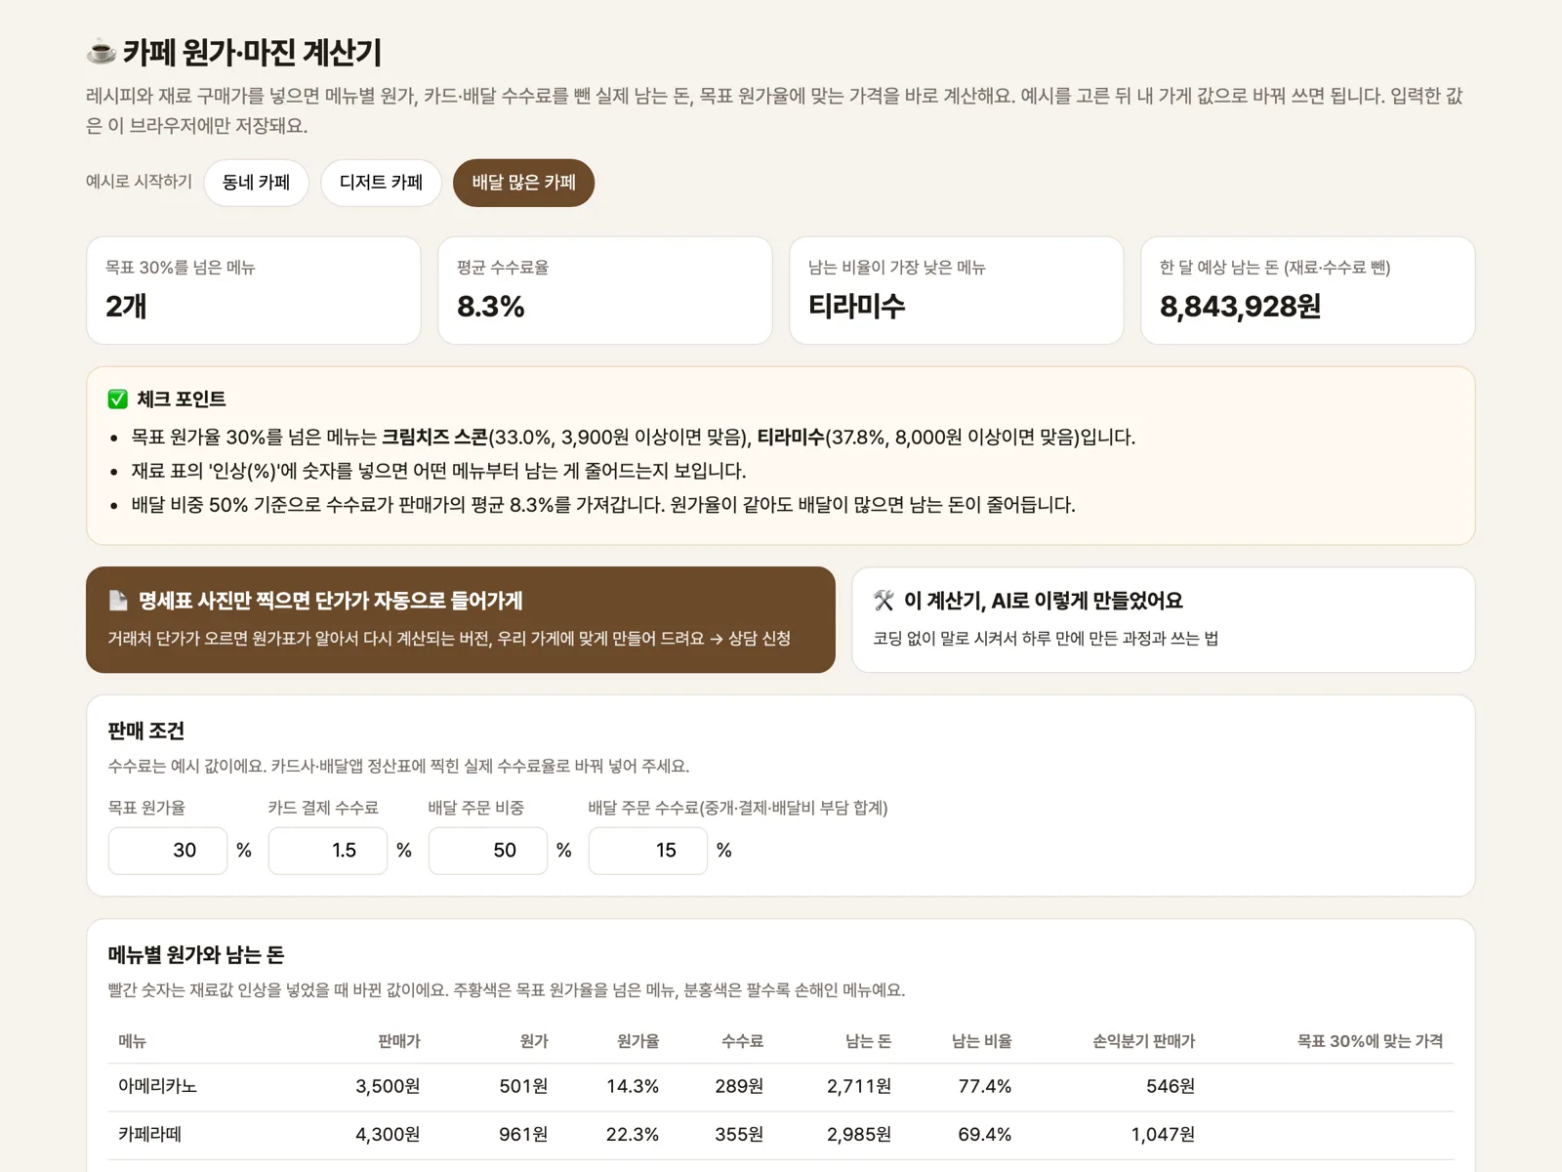This screenshot has height=1172, width=1562.
Task: Click the 배달 주문 비중 input field
Action: 488,851
